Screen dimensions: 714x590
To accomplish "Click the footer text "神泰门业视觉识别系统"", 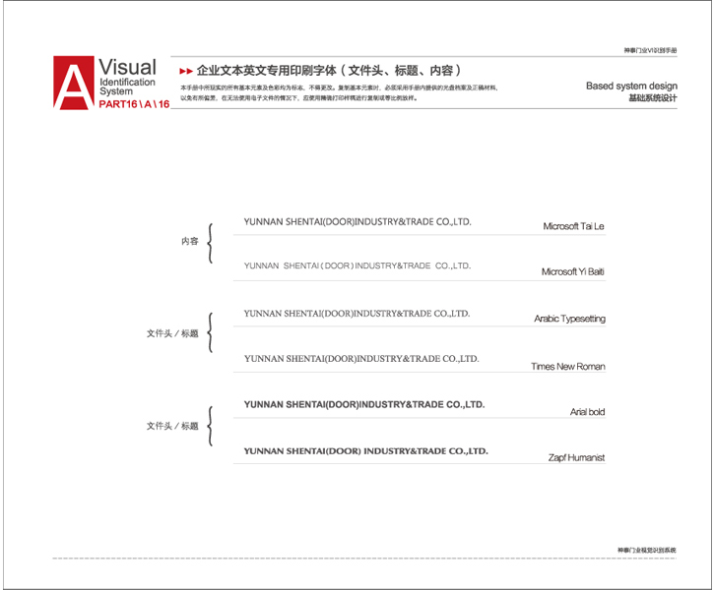I will [647, 550].
